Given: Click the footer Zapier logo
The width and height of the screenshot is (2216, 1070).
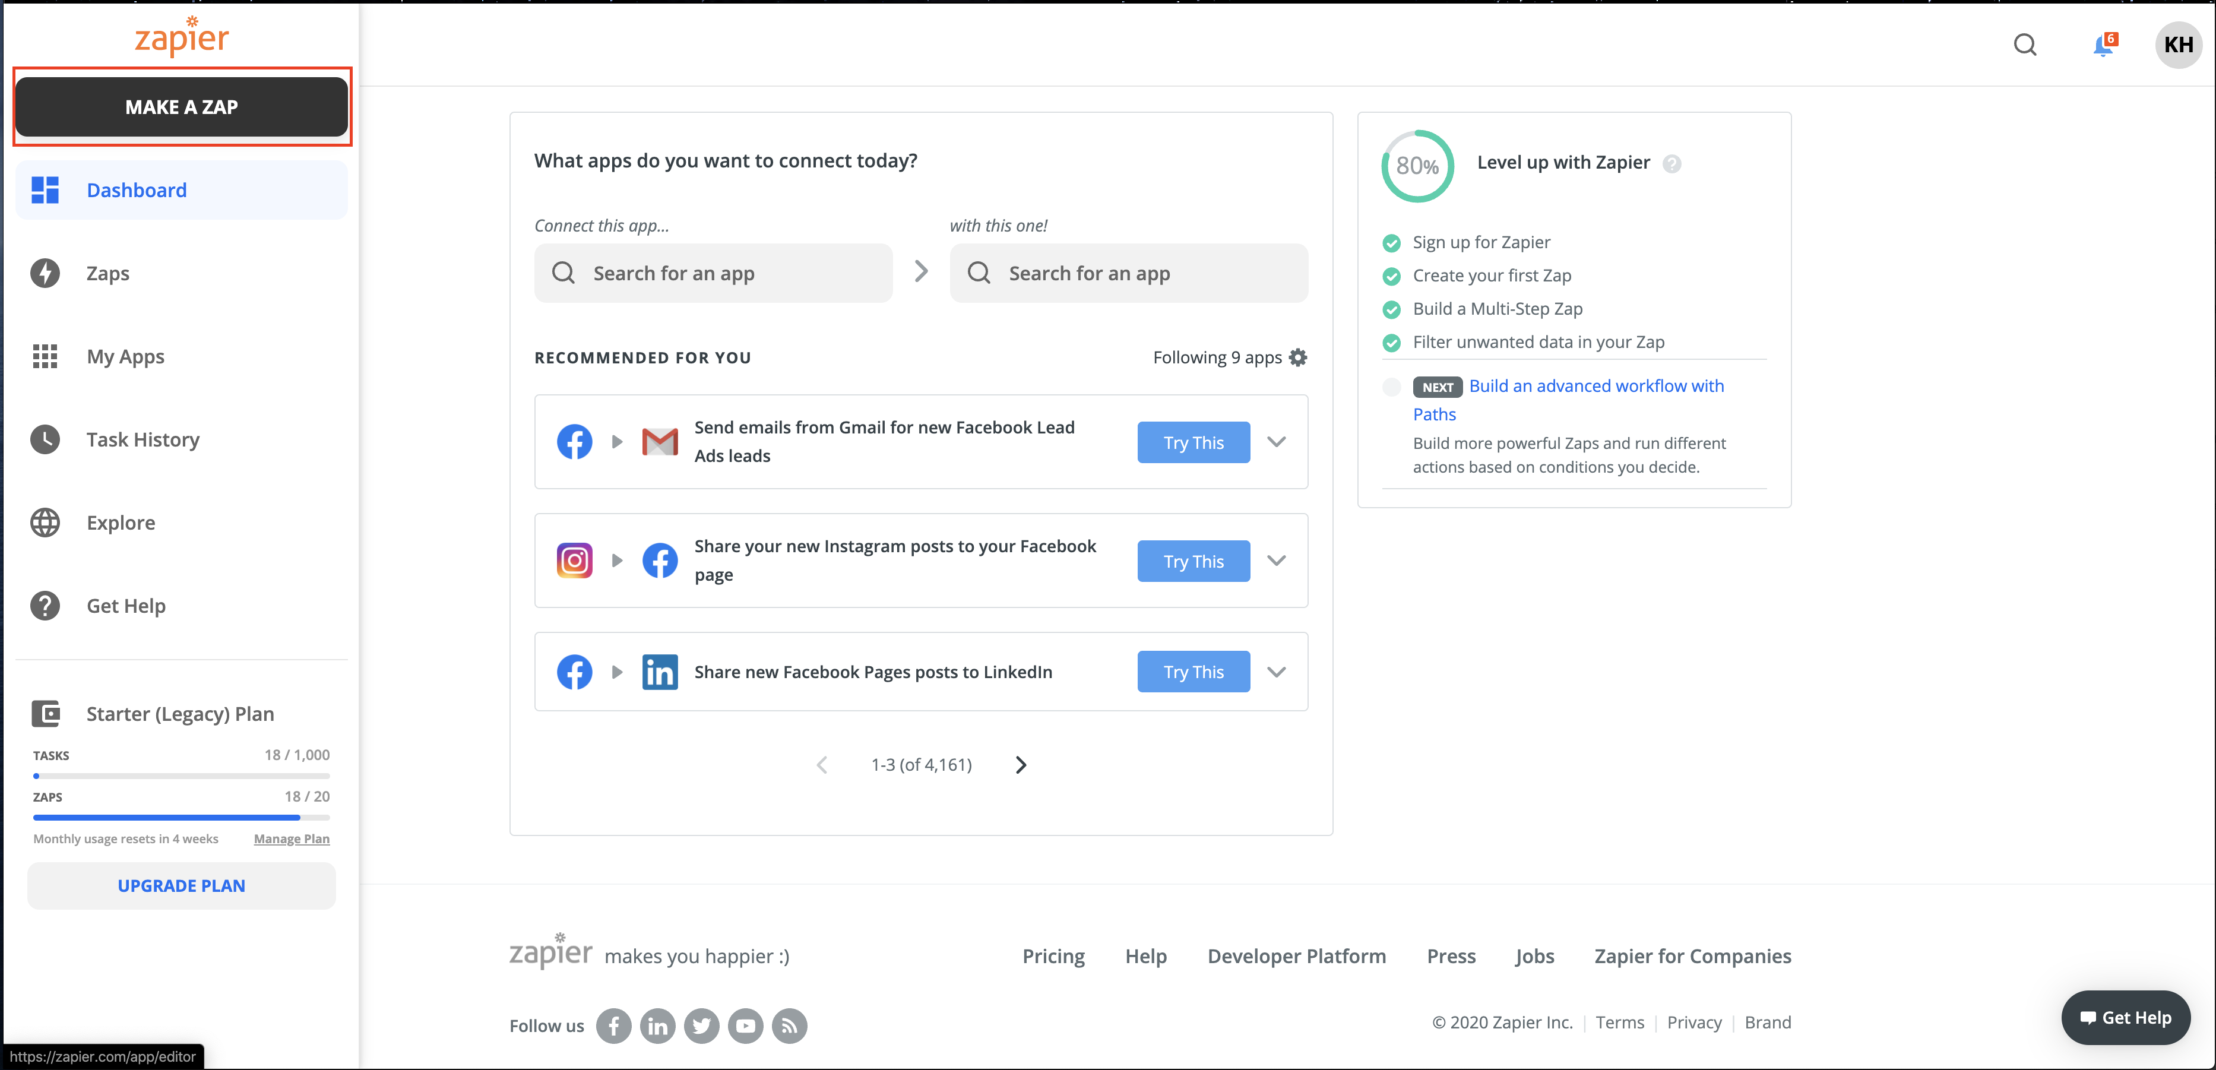Looking at the screenshot, I should [550, 951].
